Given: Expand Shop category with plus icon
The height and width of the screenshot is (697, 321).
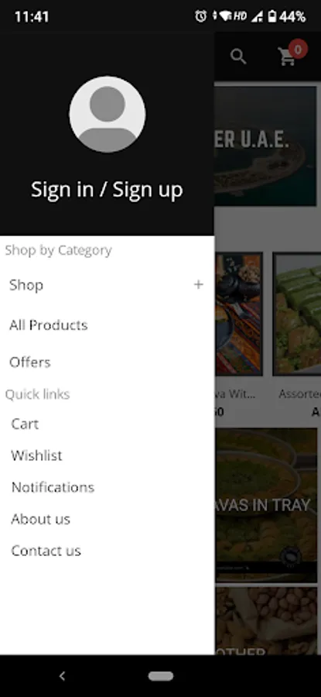Looking at the screenshot, I should click(x=199, y=284).
